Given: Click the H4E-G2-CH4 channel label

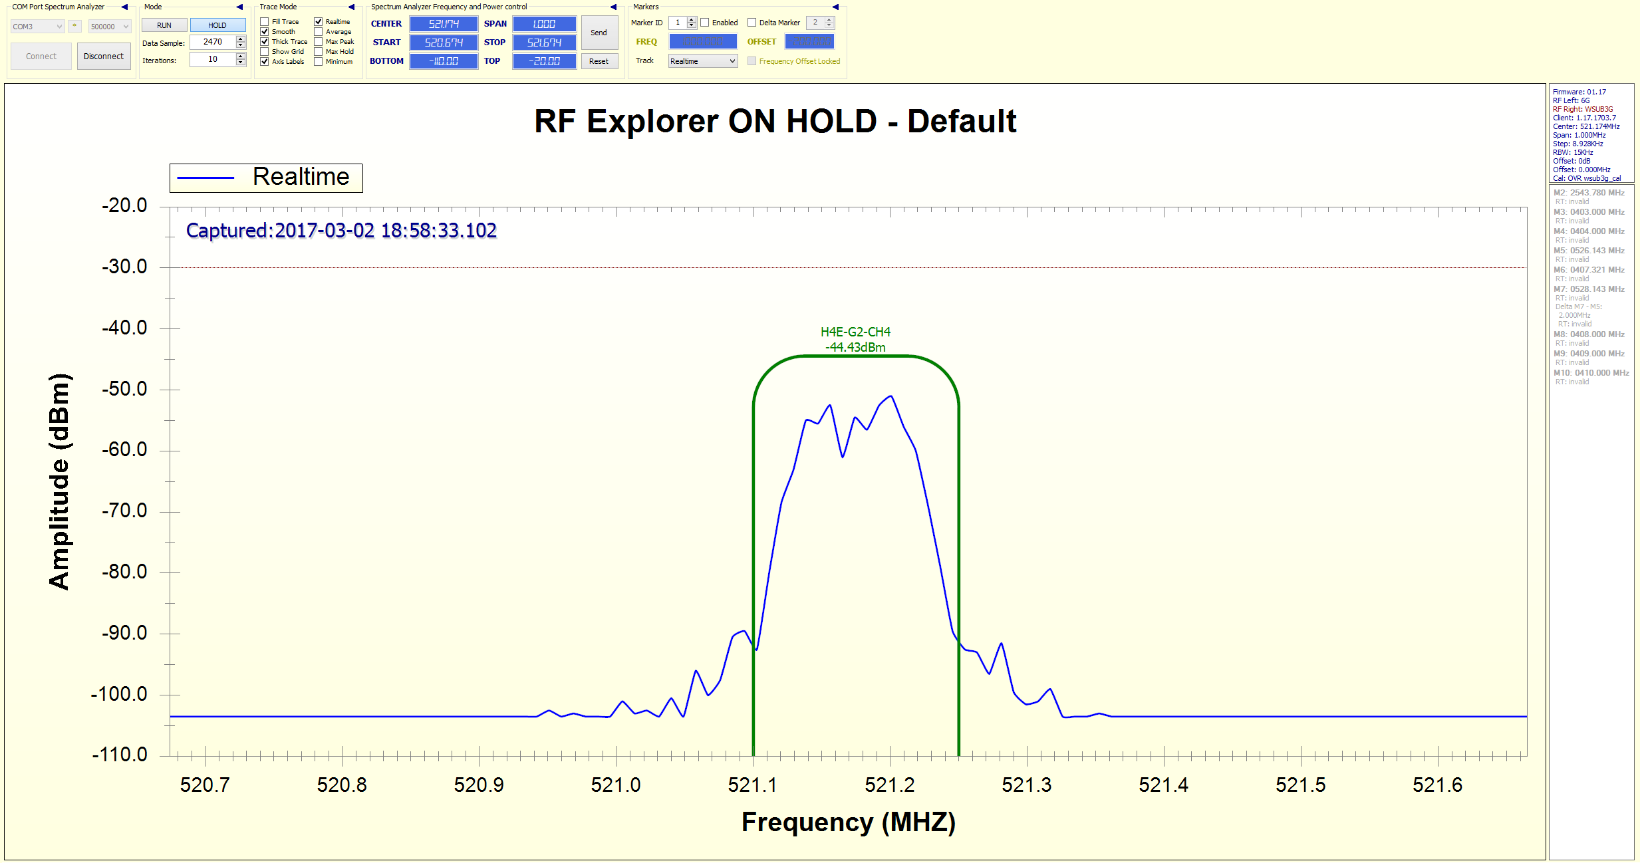Looking at the screenshot, I should (x=855, y=332).
